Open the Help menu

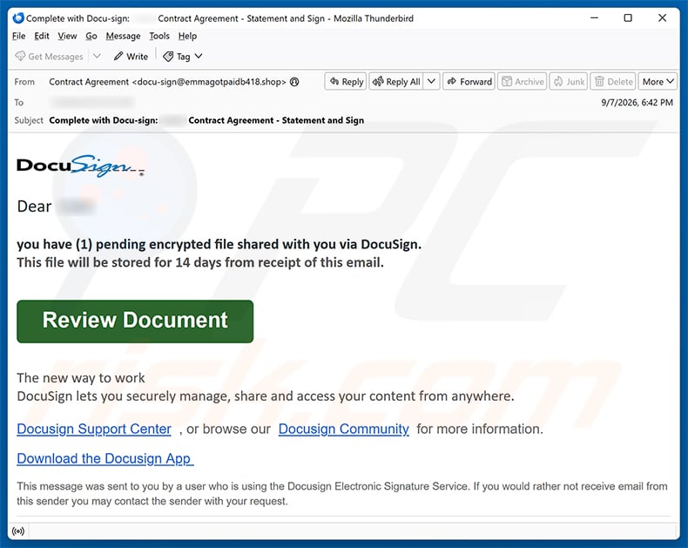pos(187,36)
